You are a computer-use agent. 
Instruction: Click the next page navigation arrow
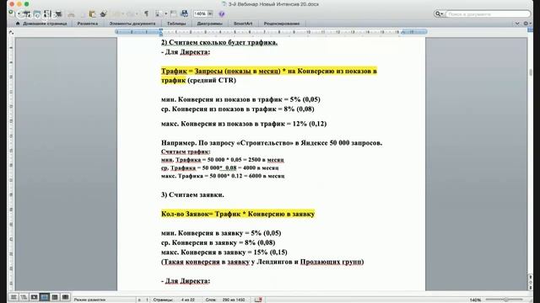pyautogui.click(x=531, y=288)
